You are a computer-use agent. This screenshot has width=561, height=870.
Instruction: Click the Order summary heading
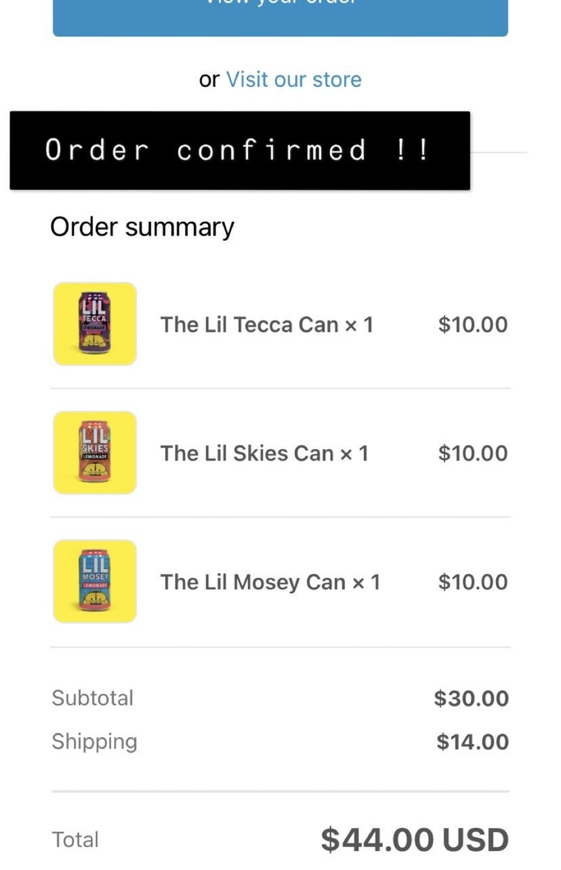[142, 227]
